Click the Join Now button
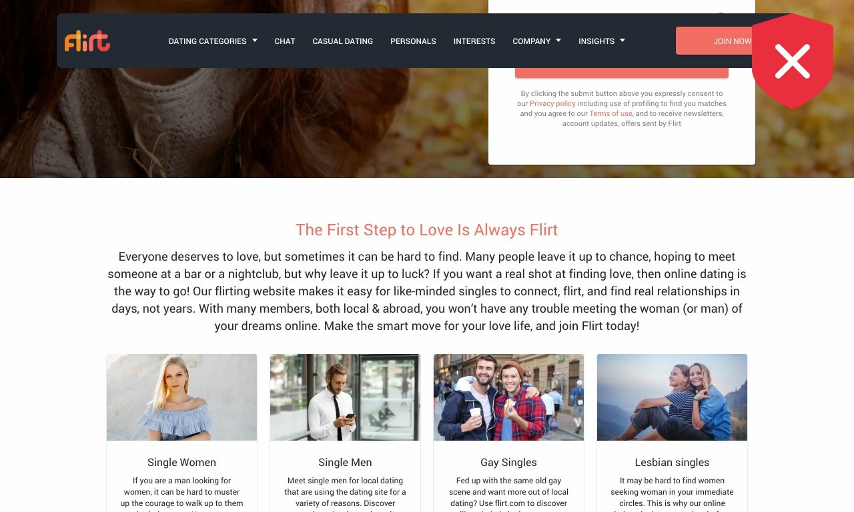The image size is (854, 512). point(715,41)
